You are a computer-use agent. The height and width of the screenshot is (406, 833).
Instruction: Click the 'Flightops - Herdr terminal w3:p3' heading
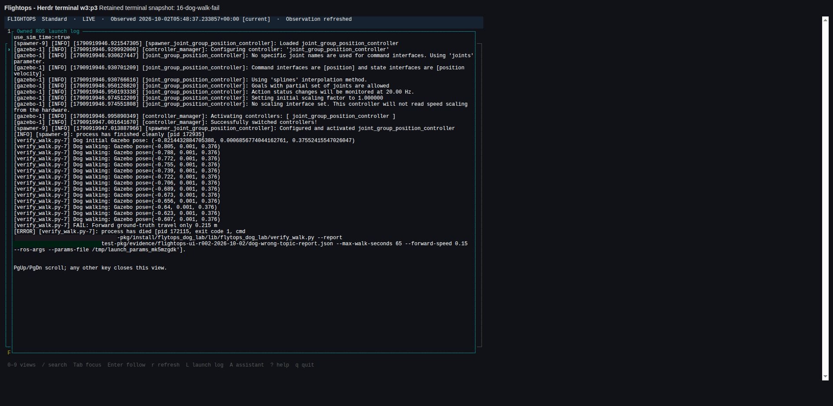(51, 8)
